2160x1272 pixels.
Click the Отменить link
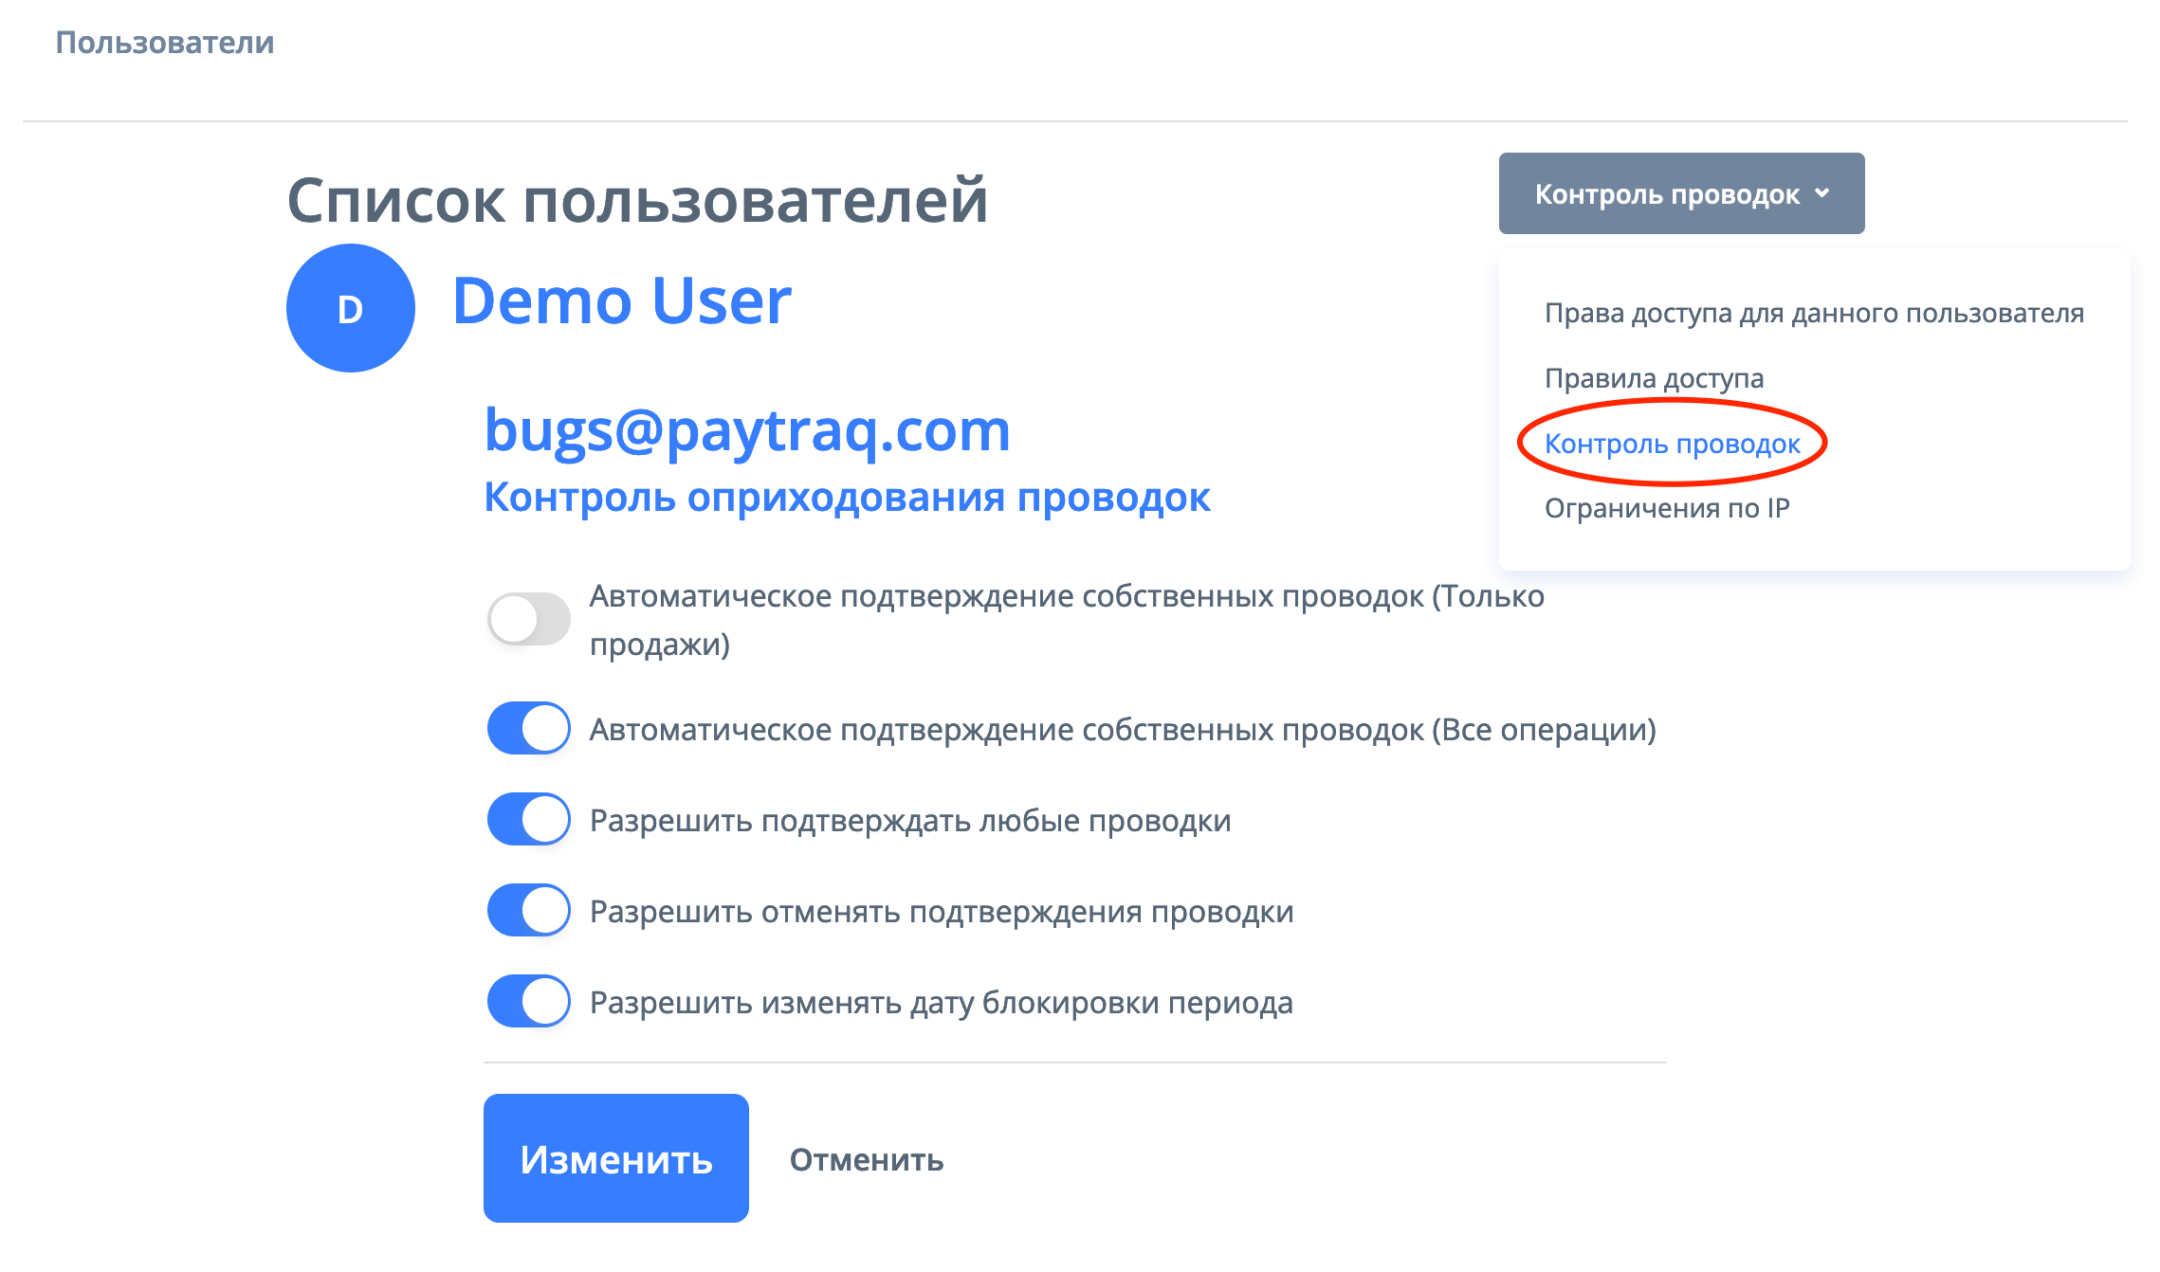(866, 1159)
